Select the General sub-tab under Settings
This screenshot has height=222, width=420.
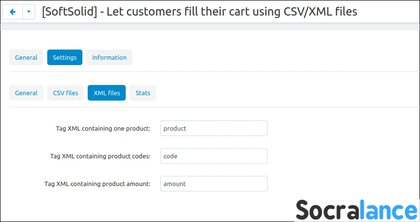(x=26, y=93)
